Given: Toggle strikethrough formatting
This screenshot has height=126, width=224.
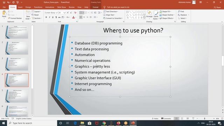Looking at the screenshot, I should (x=59, y=17).
